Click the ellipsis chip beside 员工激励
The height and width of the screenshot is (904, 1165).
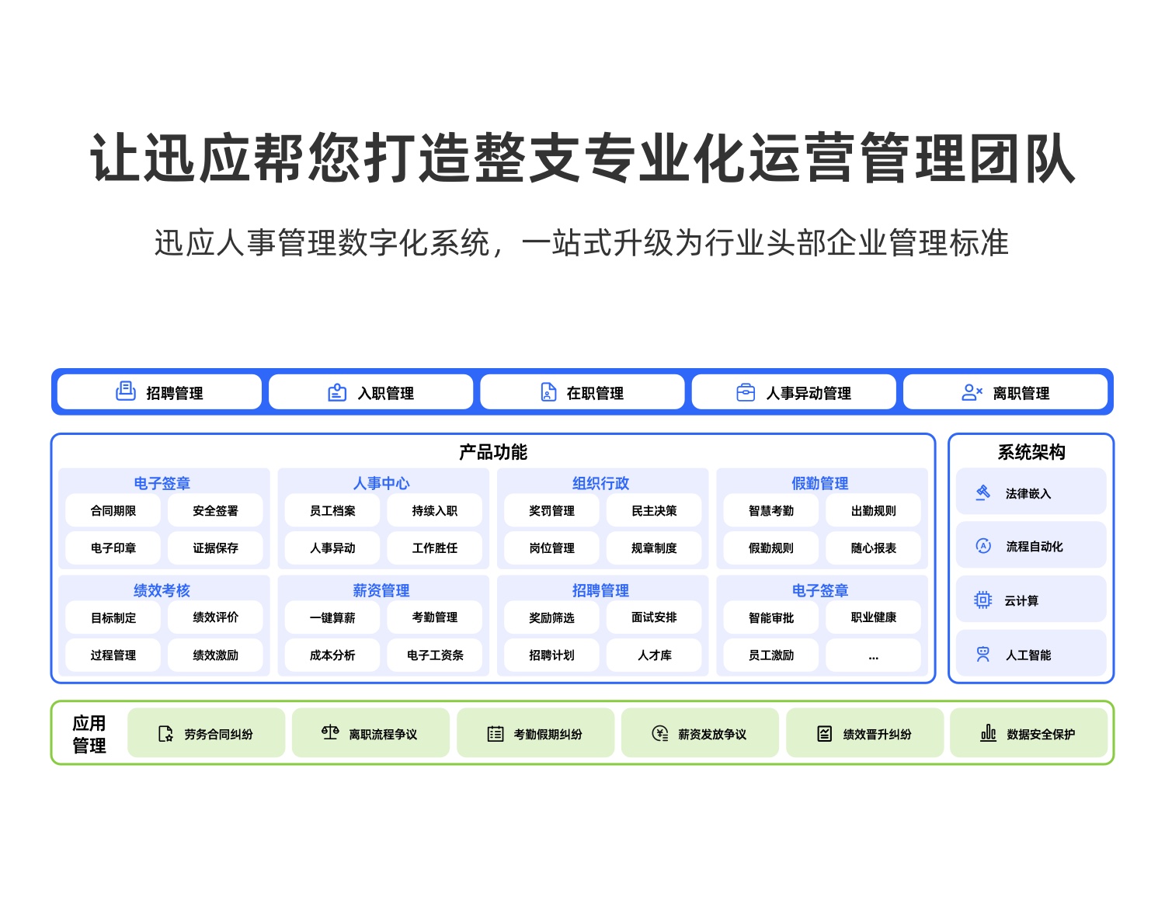point(874,655)
